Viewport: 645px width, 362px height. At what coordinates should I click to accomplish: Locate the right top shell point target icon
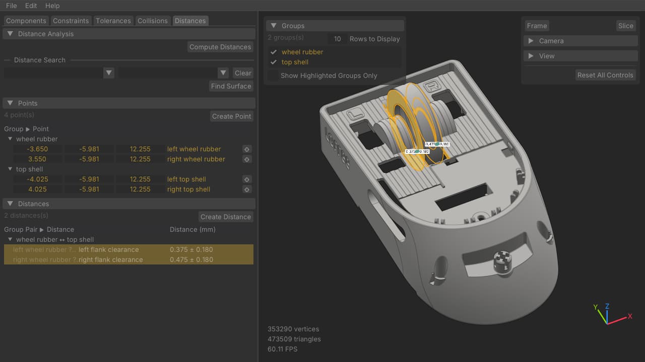(246, 190)
